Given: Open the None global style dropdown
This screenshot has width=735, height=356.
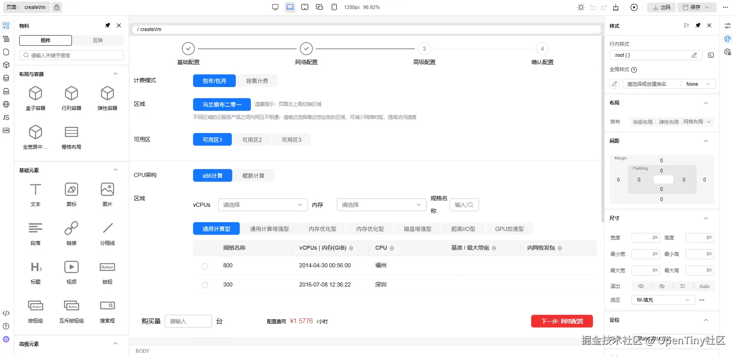Looking at the screenshot, I should (698, 84).
